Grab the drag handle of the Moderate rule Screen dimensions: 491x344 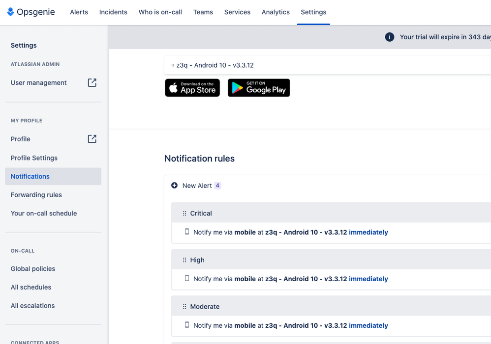[184, 307]
